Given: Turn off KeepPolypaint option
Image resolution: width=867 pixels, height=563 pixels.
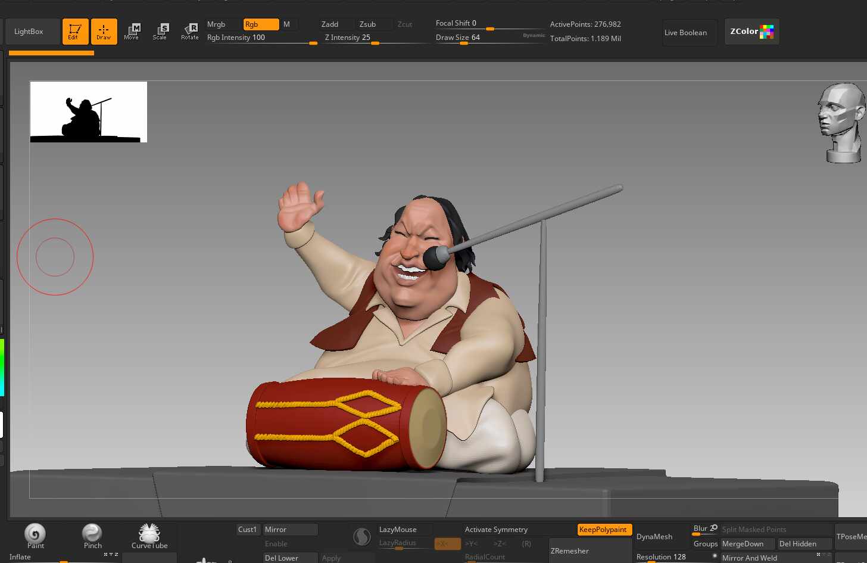Looking at the screenshot, I should pos(603,529).
